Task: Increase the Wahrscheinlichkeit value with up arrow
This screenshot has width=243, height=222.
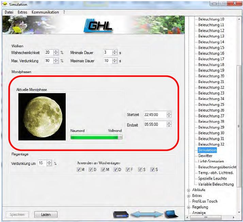Action: pyautogui.click(x=56, y=51)
